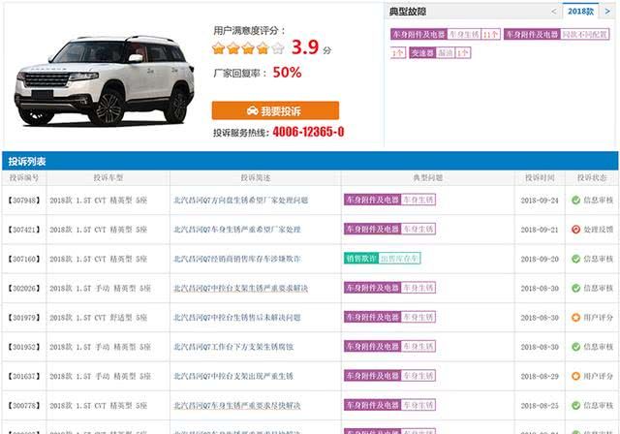Click the 车身附件及电器 tag in row 307948
Viewport: 620px width, 434px height.
[x=372, y=200]
